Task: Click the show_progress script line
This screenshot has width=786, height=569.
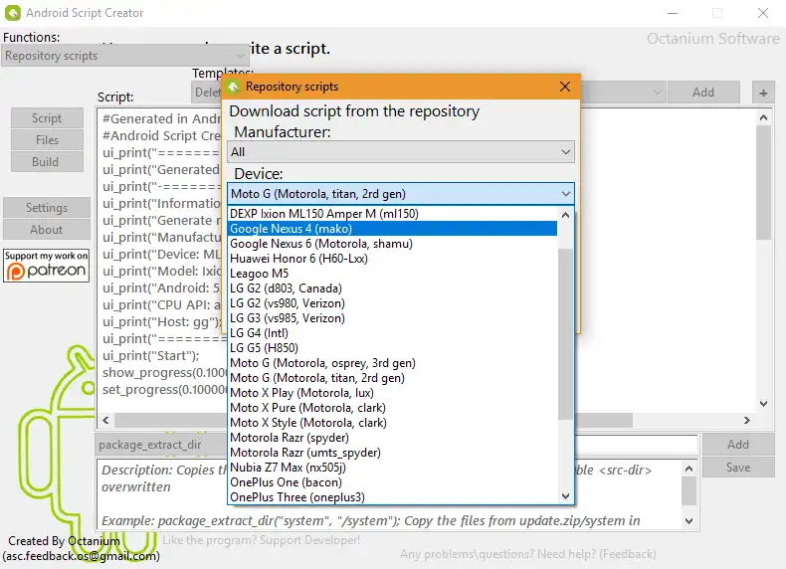Action: (x=164, y=373)
